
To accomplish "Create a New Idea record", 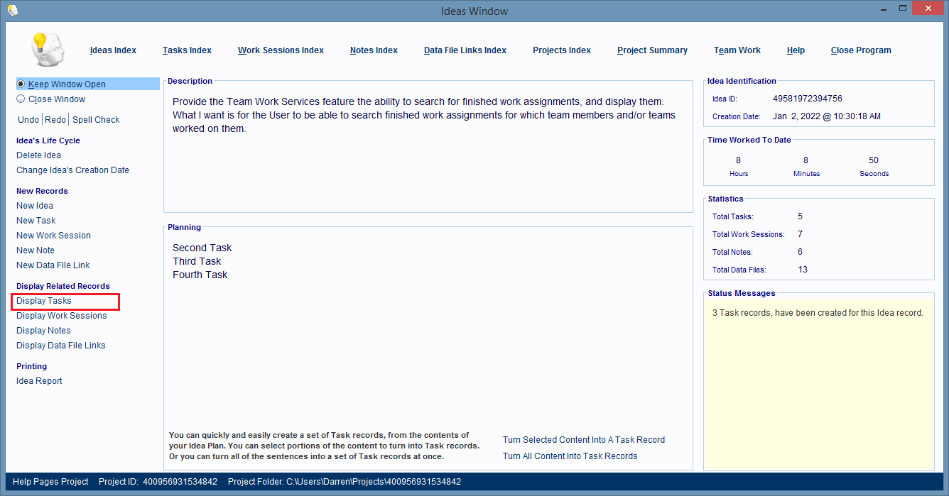I will tap(35, 206).
